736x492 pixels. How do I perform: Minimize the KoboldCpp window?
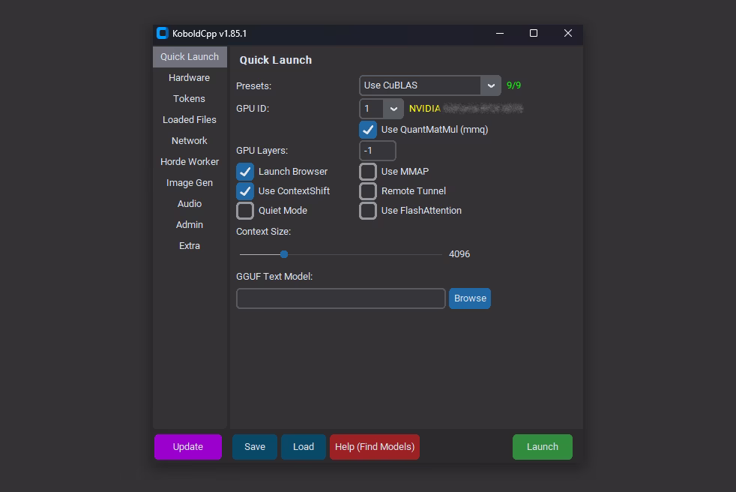[500, 33]
